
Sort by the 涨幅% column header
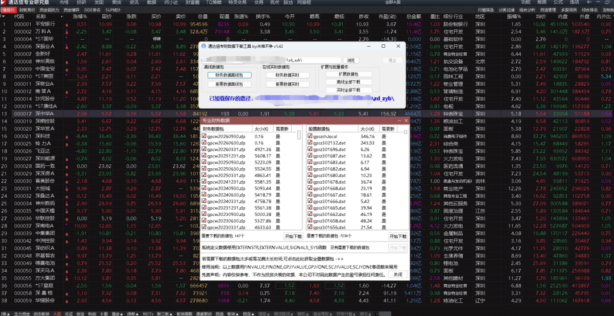pos(80,17)
